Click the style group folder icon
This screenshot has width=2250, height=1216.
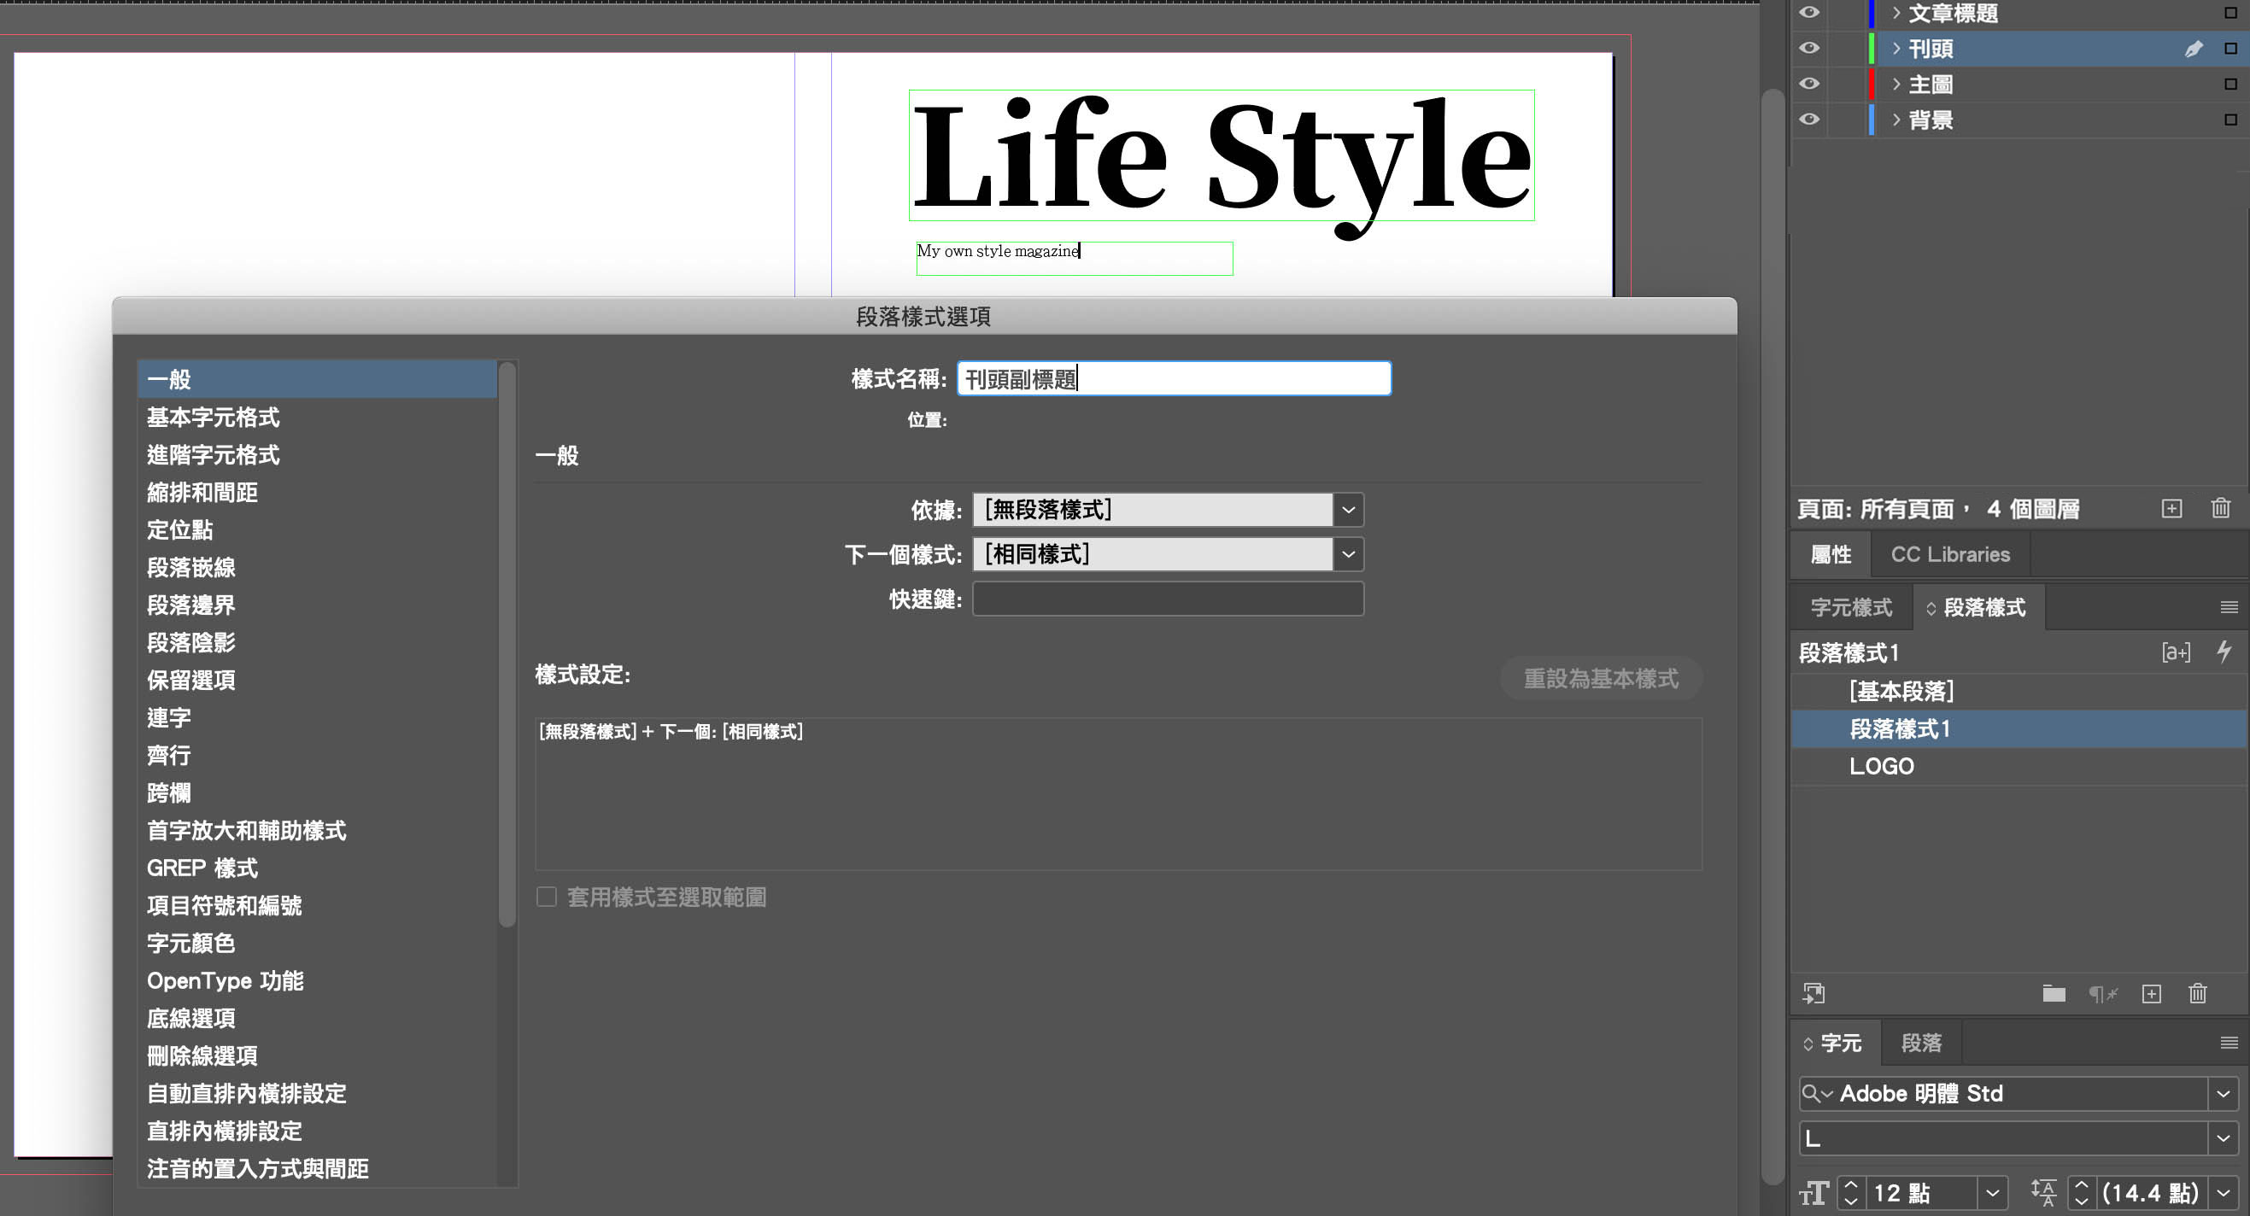coord(2054,993)
